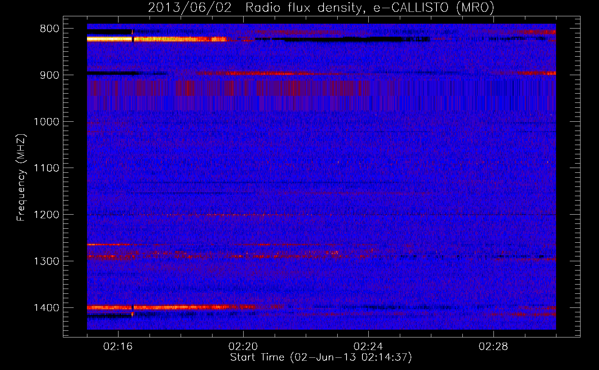Click the plot title mentioning e-CALLISTO (MRO)

(321, 8)
